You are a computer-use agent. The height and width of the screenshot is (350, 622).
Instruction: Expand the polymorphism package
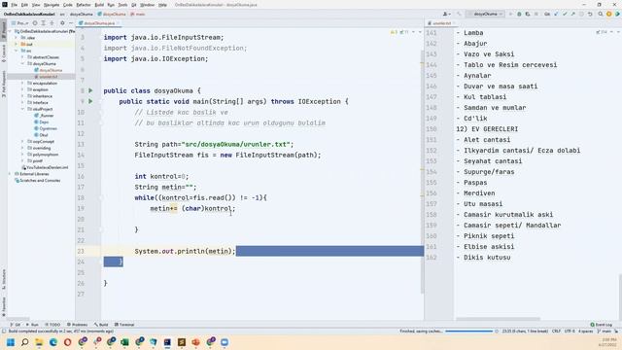point(22,155)
